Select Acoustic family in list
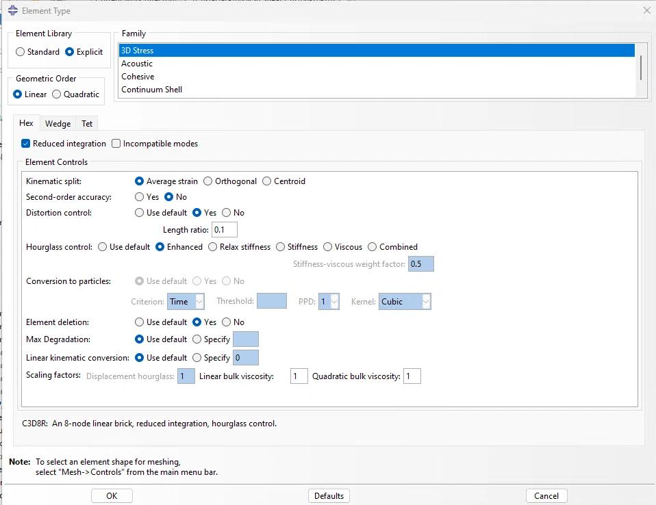 pyautogui.click(x=377, y=64)
